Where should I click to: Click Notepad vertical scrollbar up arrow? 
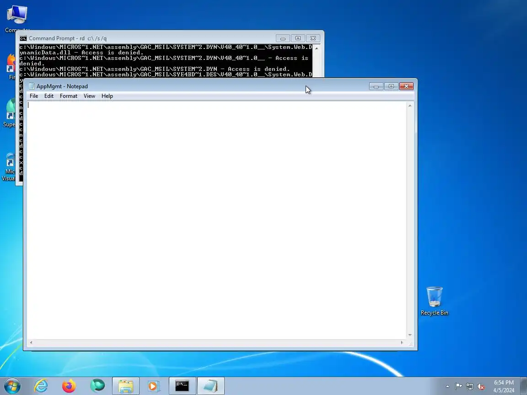coord(410,106)
